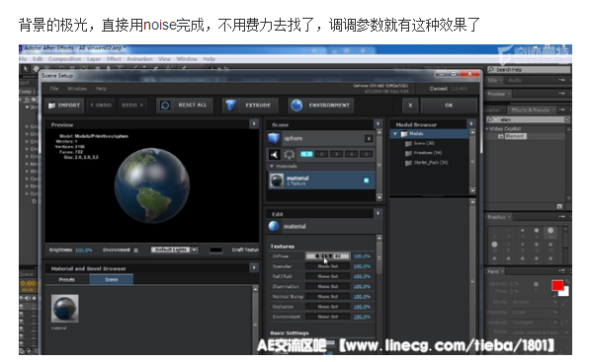Select group 1 button for sphere

tap(307, 154)
